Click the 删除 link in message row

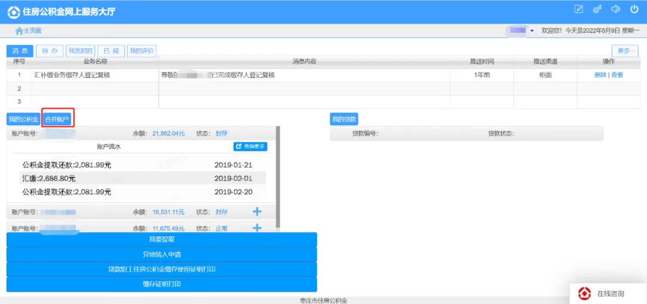(x=600, y=75)
